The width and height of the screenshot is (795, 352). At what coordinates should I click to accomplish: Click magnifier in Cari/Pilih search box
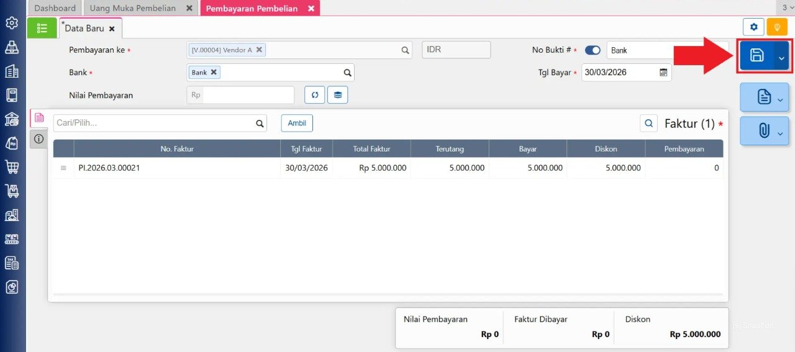[260, 124]
